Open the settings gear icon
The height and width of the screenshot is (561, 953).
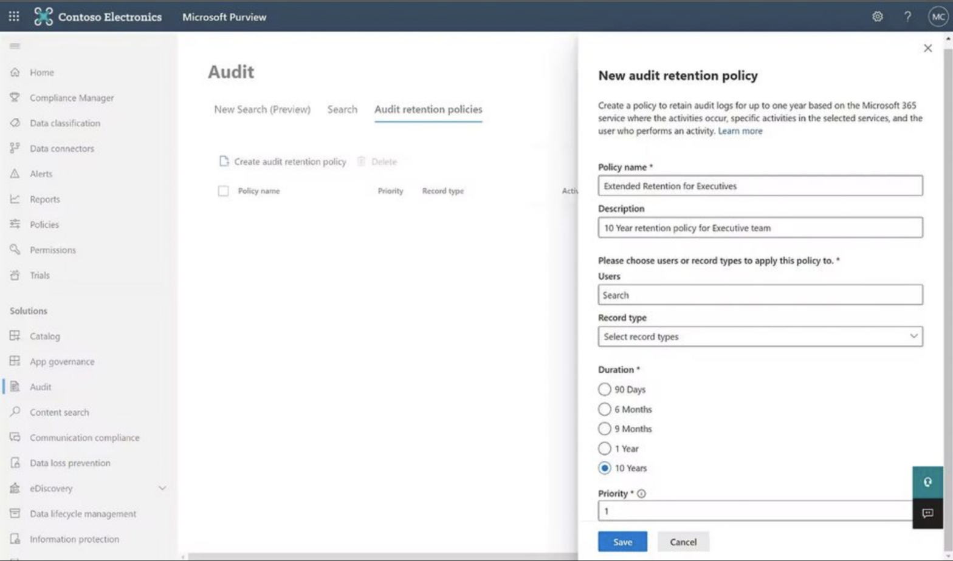878,16
